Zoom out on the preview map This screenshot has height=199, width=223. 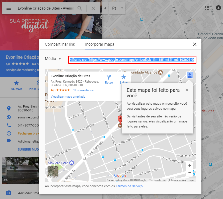click(x=190, y=173)
